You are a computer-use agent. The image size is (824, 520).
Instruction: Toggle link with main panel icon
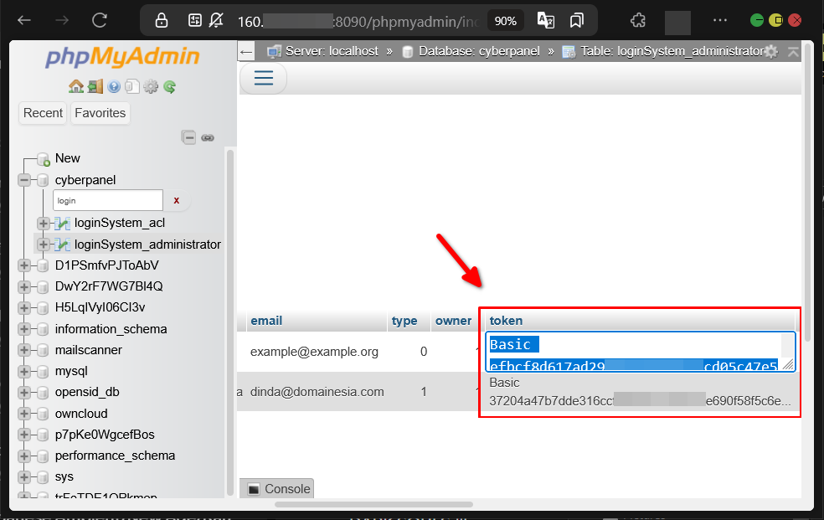(209, 137)
